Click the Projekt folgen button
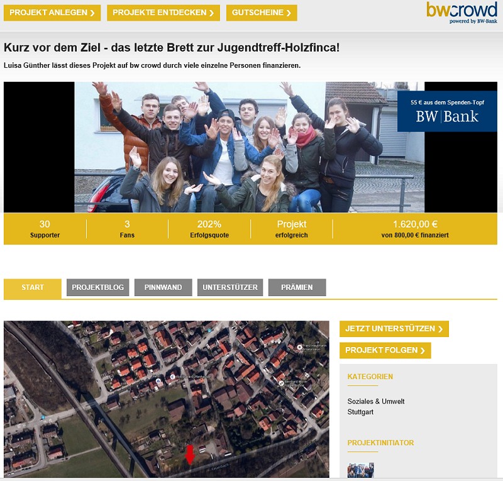 tap(385, 350)
